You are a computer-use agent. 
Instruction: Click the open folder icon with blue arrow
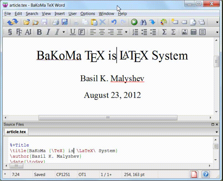coord(26,22)
